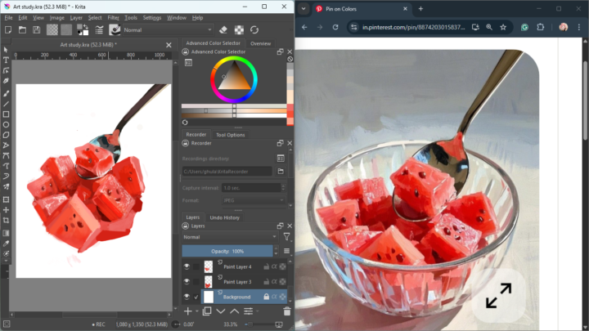Click the reload brush preset icon
Image resolution: width=589 pixels, height=331 pixels.
click(254, 30)
